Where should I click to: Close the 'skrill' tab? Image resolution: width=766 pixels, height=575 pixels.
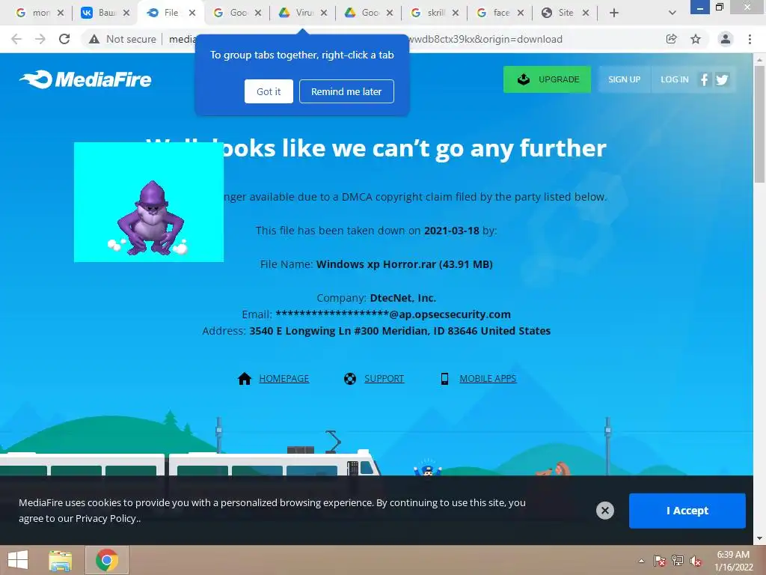coord(456,13)
